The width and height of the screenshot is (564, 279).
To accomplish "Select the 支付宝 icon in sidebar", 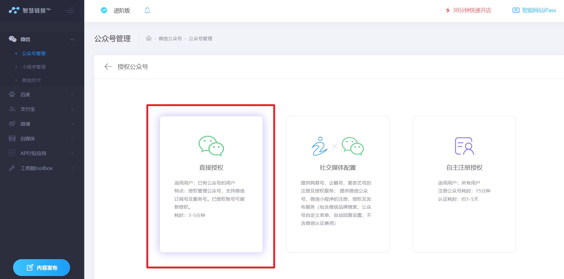I will (12, 109).
